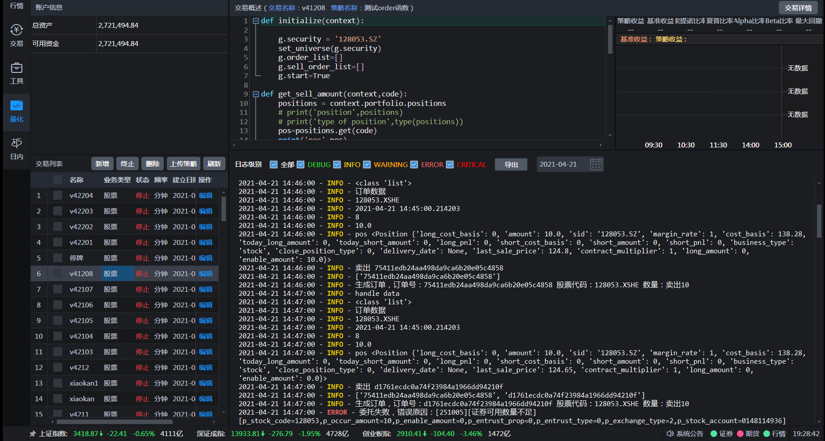Open the 行情 tab in sidebar
The height and width of the screenshot is (441, 825).
(17, 6)
